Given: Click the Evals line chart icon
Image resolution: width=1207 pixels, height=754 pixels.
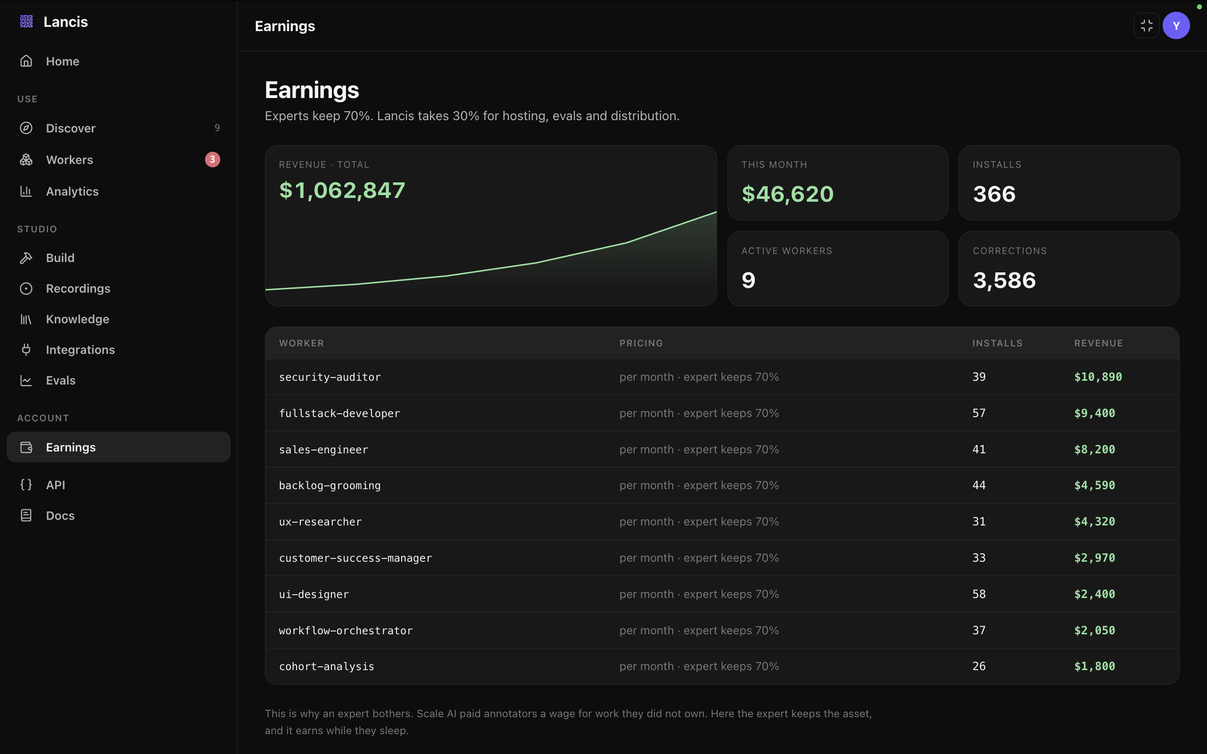Looking at the screenshot, I should [x=26, y=380].
